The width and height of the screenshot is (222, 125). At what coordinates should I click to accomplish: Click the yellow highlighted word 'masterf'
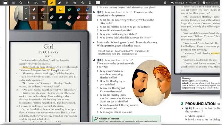[x=215, y=53]
